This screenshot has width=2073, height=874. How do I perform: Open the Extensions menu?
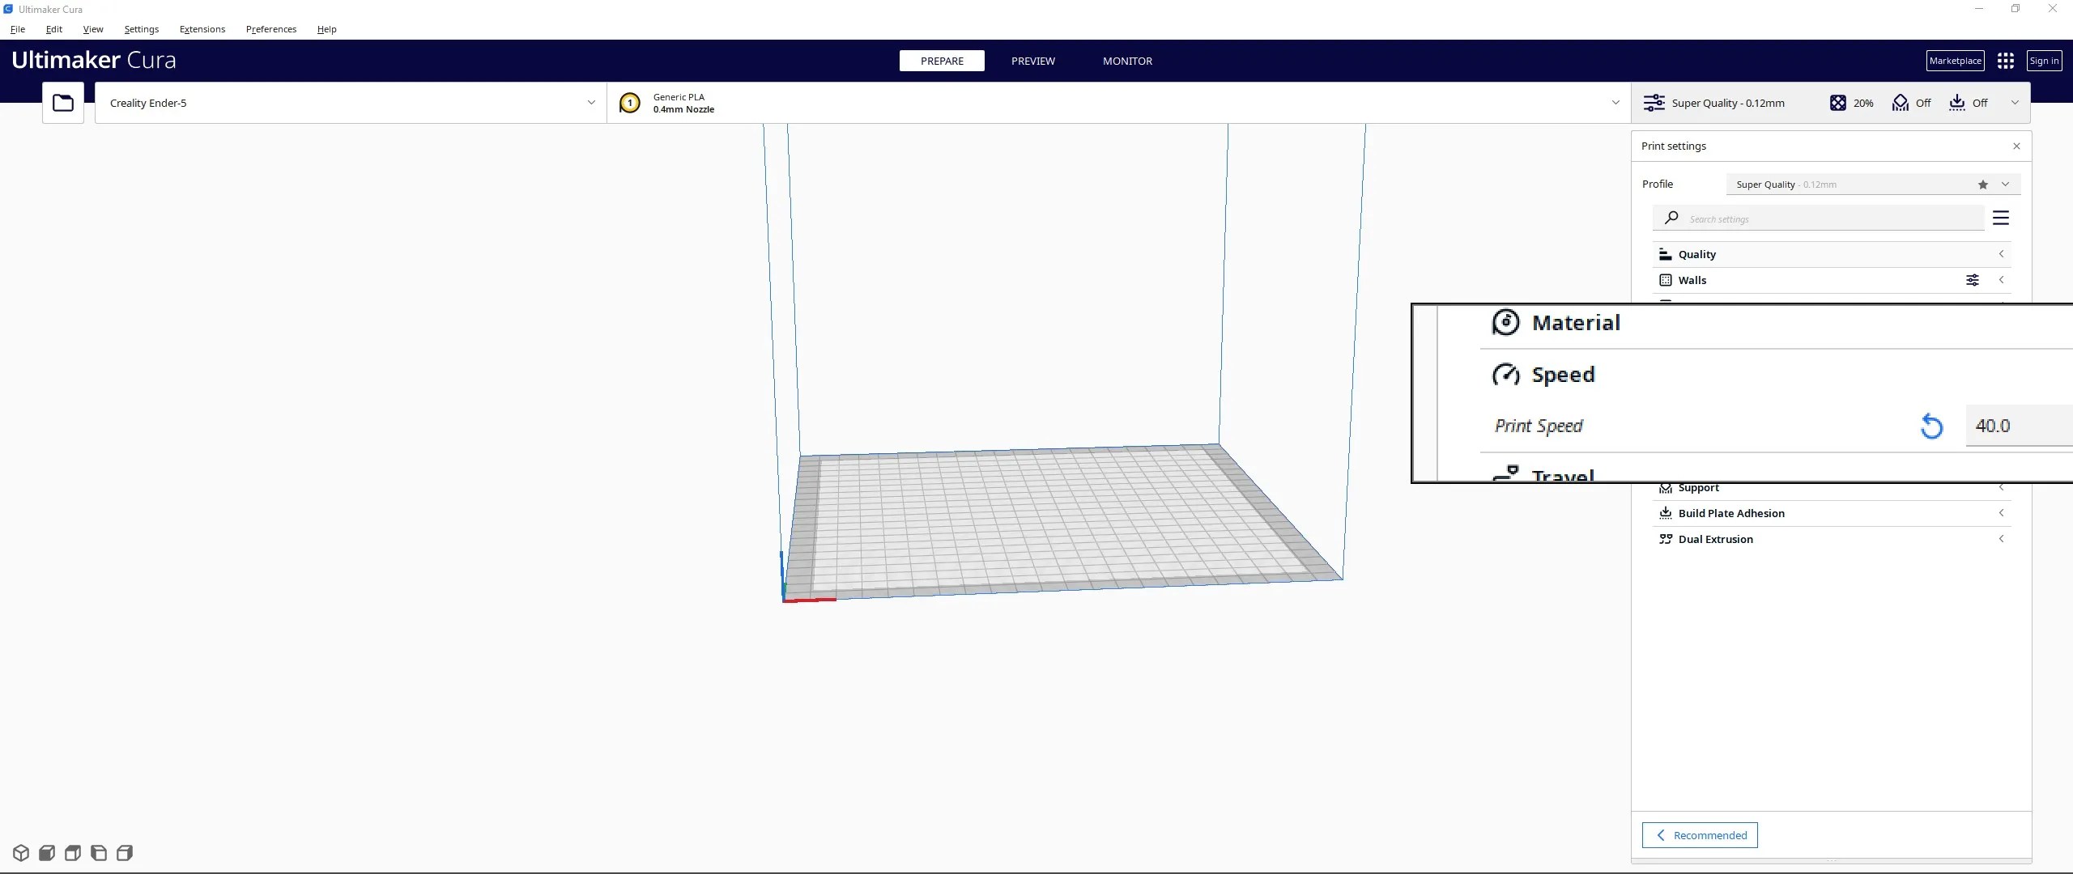coord(202,29)
